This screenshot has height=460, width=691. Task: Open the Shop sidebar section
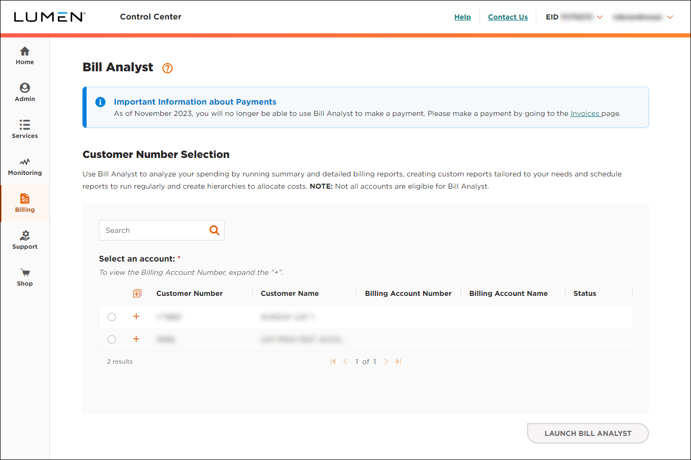point(25,277)
